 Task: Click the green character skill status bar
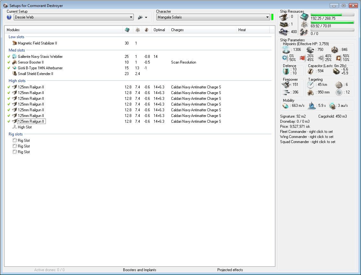tap(272, 17)
